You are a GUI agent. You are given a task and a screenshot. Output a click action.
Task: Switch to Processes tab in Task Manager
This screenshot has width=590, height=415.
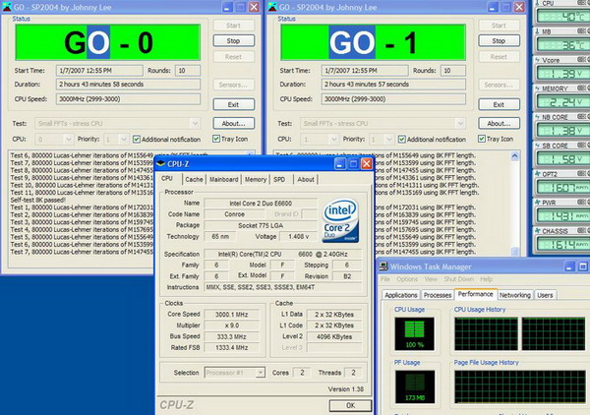click(438, 295)
